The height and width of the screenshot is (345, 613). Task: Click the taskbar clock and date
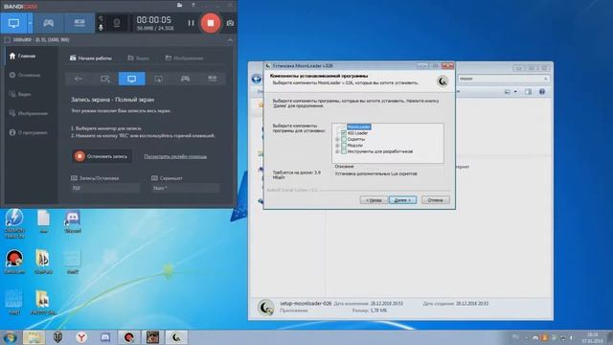click(x=593, y=337)
